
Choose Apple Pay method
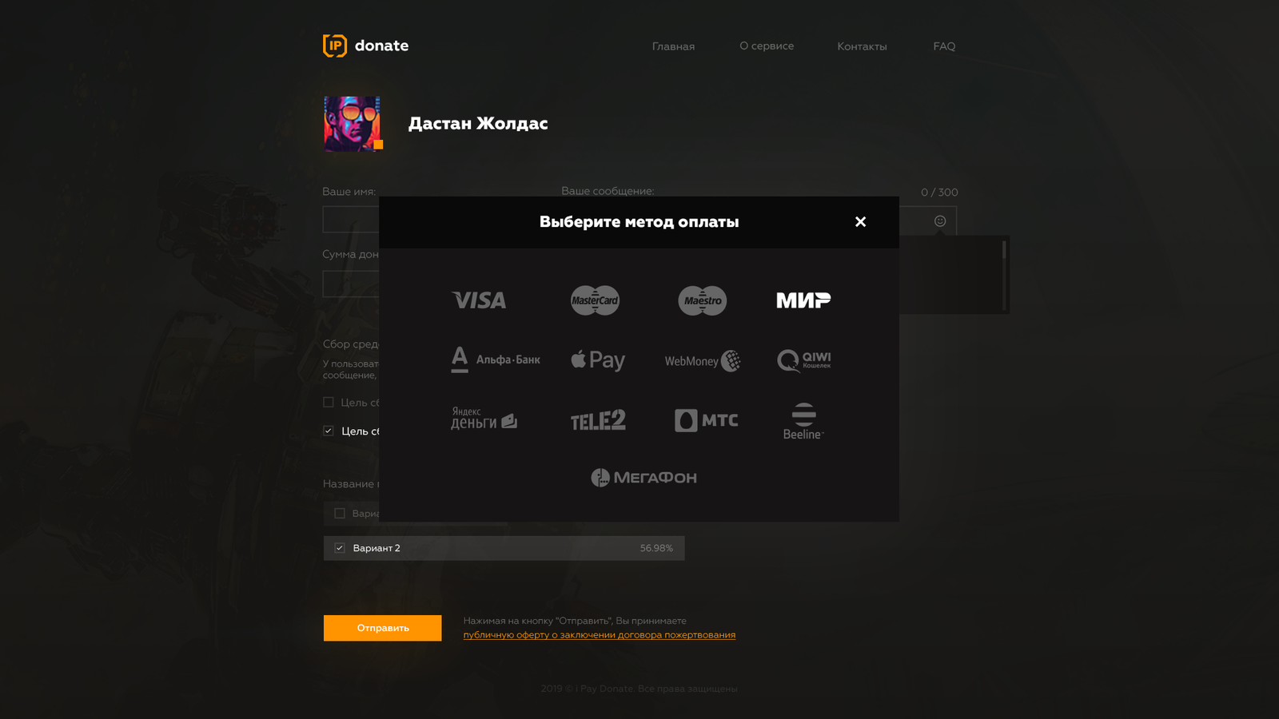tap(598, 360)
